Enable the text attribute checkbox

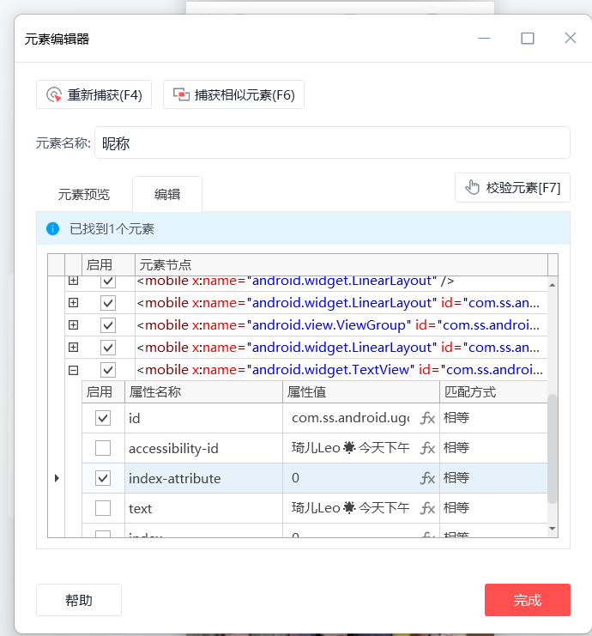[103, 508]
